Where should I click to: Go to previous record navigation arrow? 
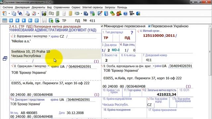point(17,20)
